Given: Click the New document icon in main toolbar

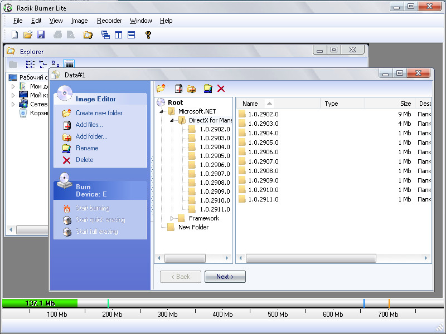Looking at the screenshot, I should pyautogui.click(x=14, y=35).
